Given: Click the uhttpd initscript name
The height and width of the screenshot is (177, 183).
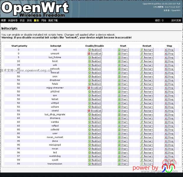Looking at the screenshot, I should tap(55, 103).
